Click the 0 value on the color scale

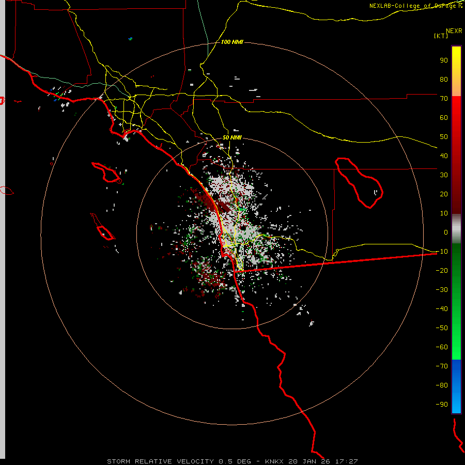point(446,232)
